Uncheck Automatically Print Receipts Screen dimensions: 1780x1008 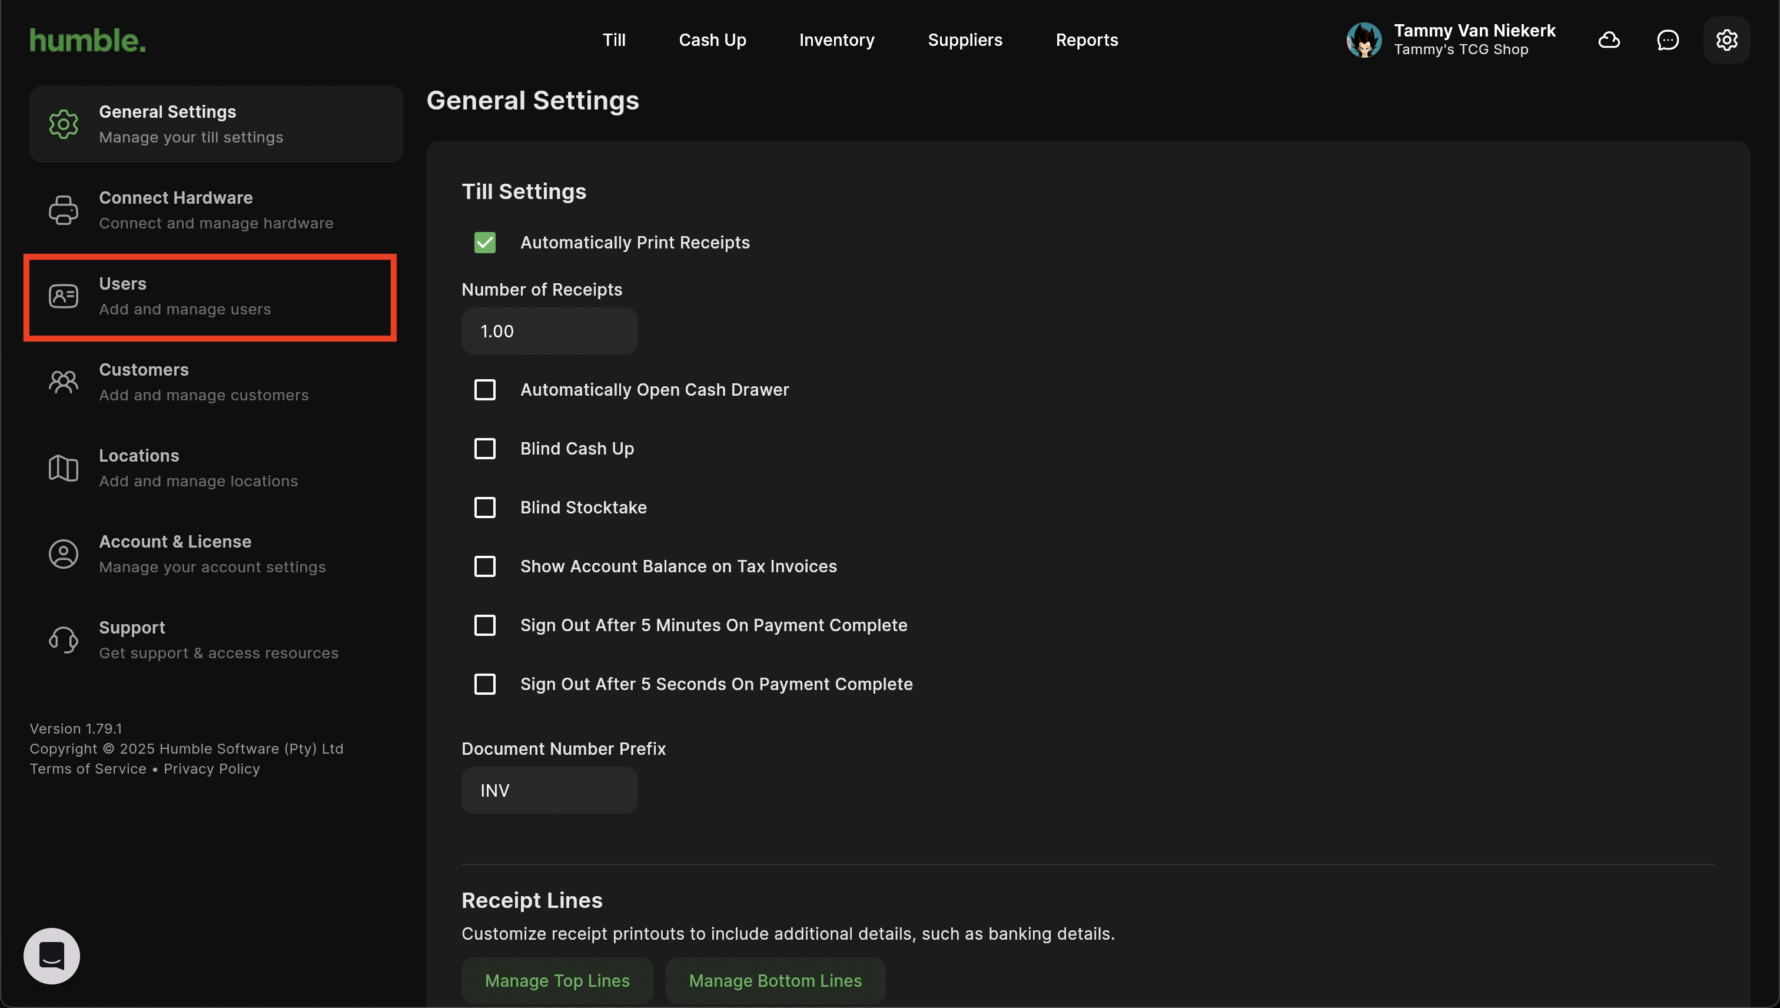pyautogui.click(x=485, y=243)
